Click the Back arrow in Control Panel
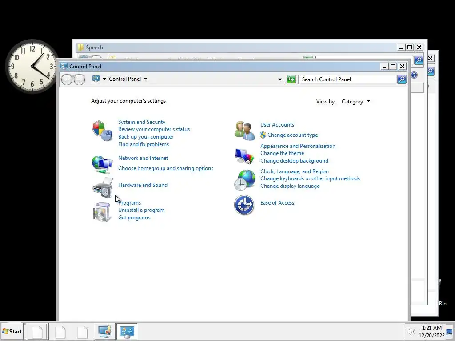This screenshot has height=341, width=455. [x=67, y=79]
